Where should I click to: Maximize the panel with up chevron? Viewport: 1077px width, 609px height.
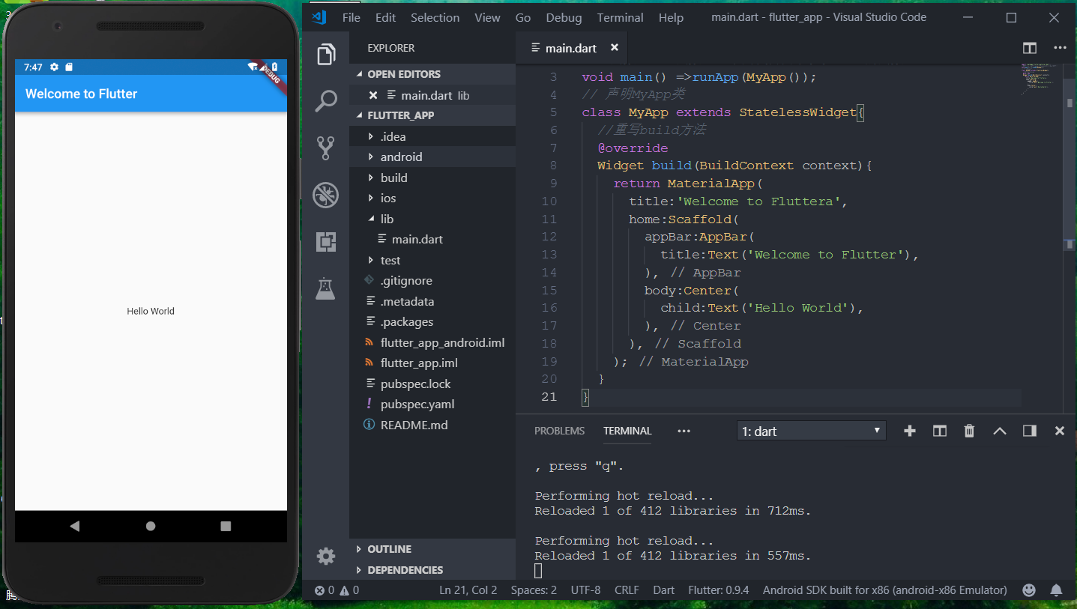coord(999,431)
